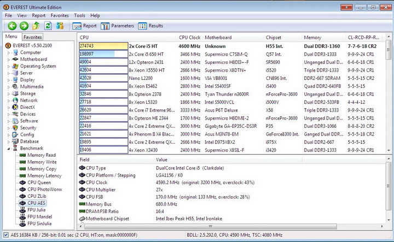Click the Manage users people icon
394x242 pixels.
[60, 26]
